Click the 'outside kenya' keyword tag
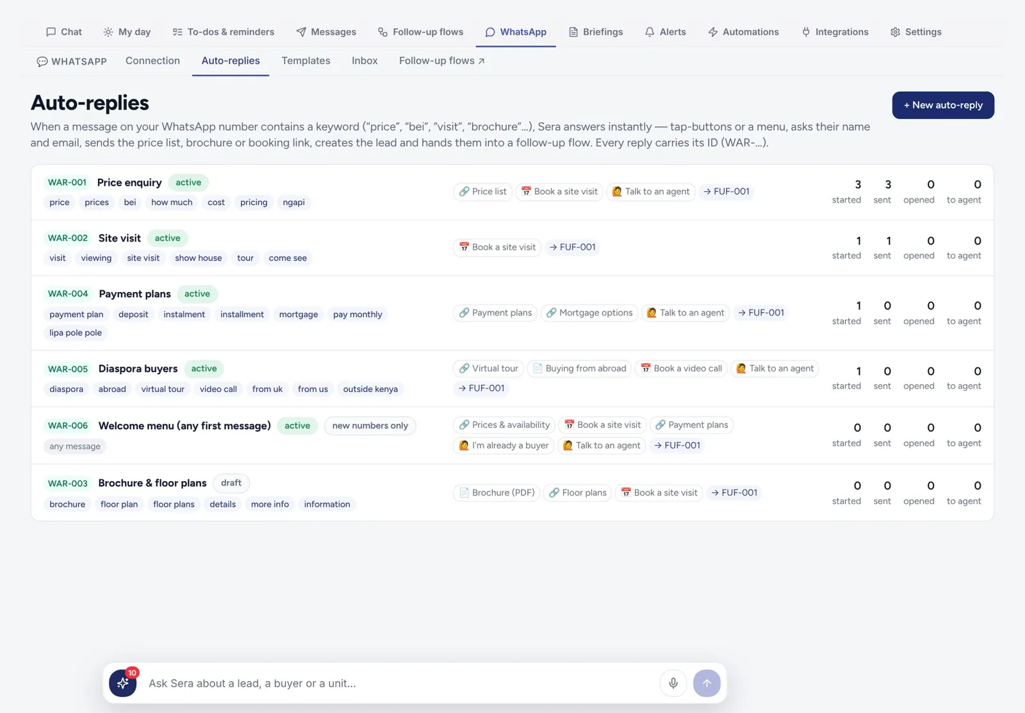 [x=370, y=389]
